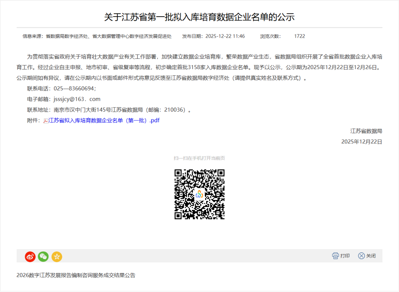Click the 江苏省数据局 signature text
The height and width of the screenshot is (292, 399).
click(366, 131)
